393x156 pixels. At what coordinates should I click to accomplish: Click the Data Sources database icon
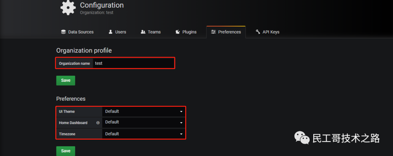pos(63,32)
